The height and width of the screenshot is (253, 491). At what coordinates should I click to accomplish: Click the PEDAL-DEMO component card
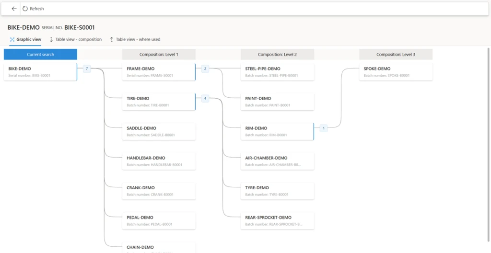click(159, 220)
